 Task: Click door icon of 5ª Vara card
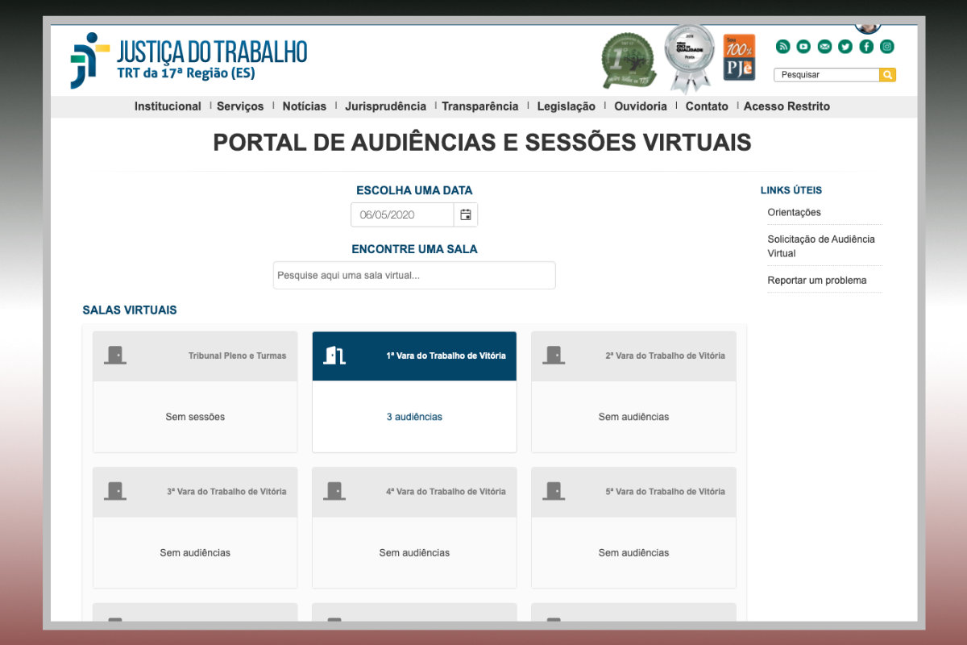pyautogui.click(x=554, y=491)
